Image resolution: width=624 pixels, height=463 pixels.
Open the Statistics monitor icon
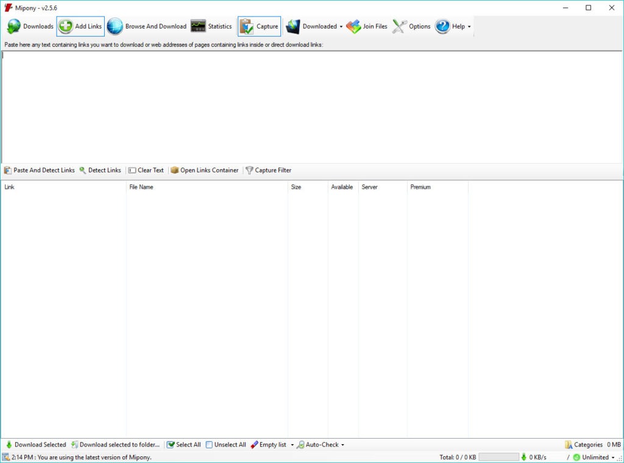pyautogui.click(x=198, y=26)
